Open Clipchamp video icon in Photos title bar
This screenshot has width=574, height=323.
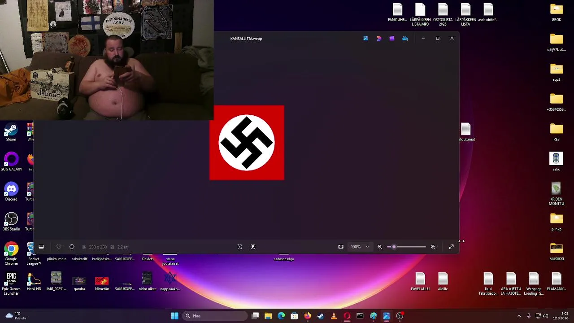tap(392, 39)
